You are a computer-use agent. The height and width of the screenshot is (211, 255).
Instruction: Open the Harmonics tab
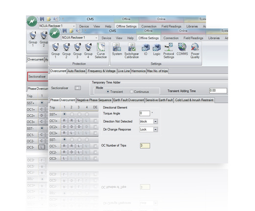[139, 71]
